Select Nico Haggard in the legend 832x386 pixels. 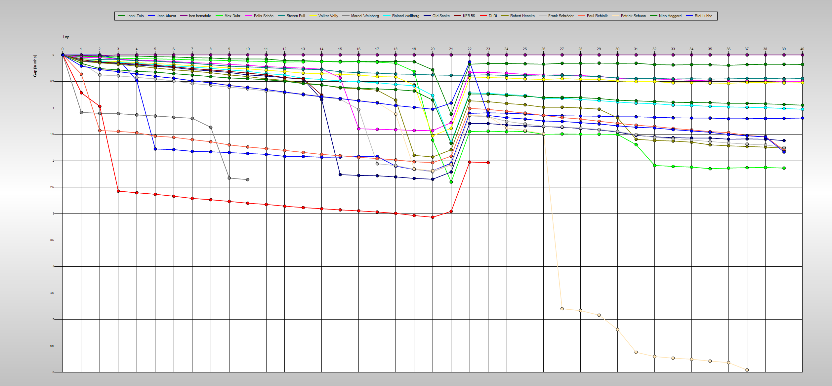(670, 16)
